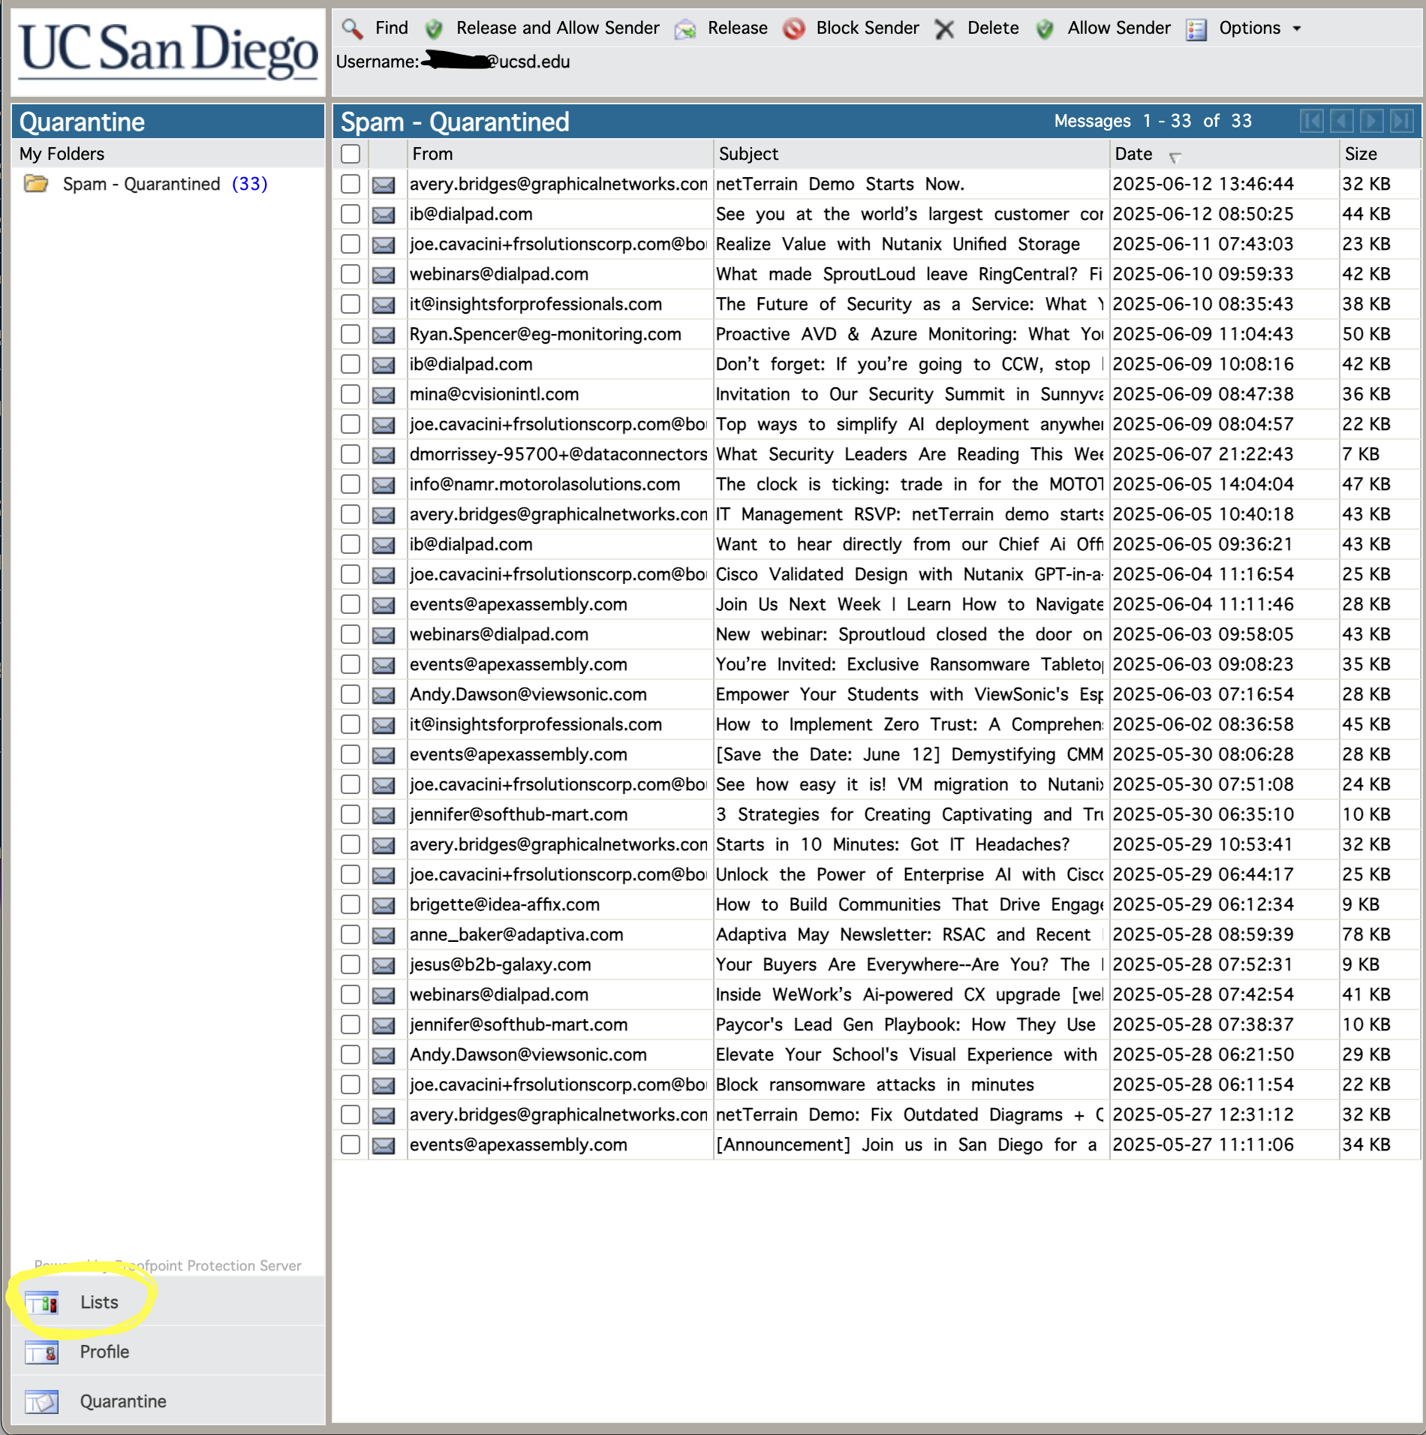The width and height of the screenshot is (1426, 1435).
Task: Click the 78 KB size cell
Action: click(x=1366, y=934)
